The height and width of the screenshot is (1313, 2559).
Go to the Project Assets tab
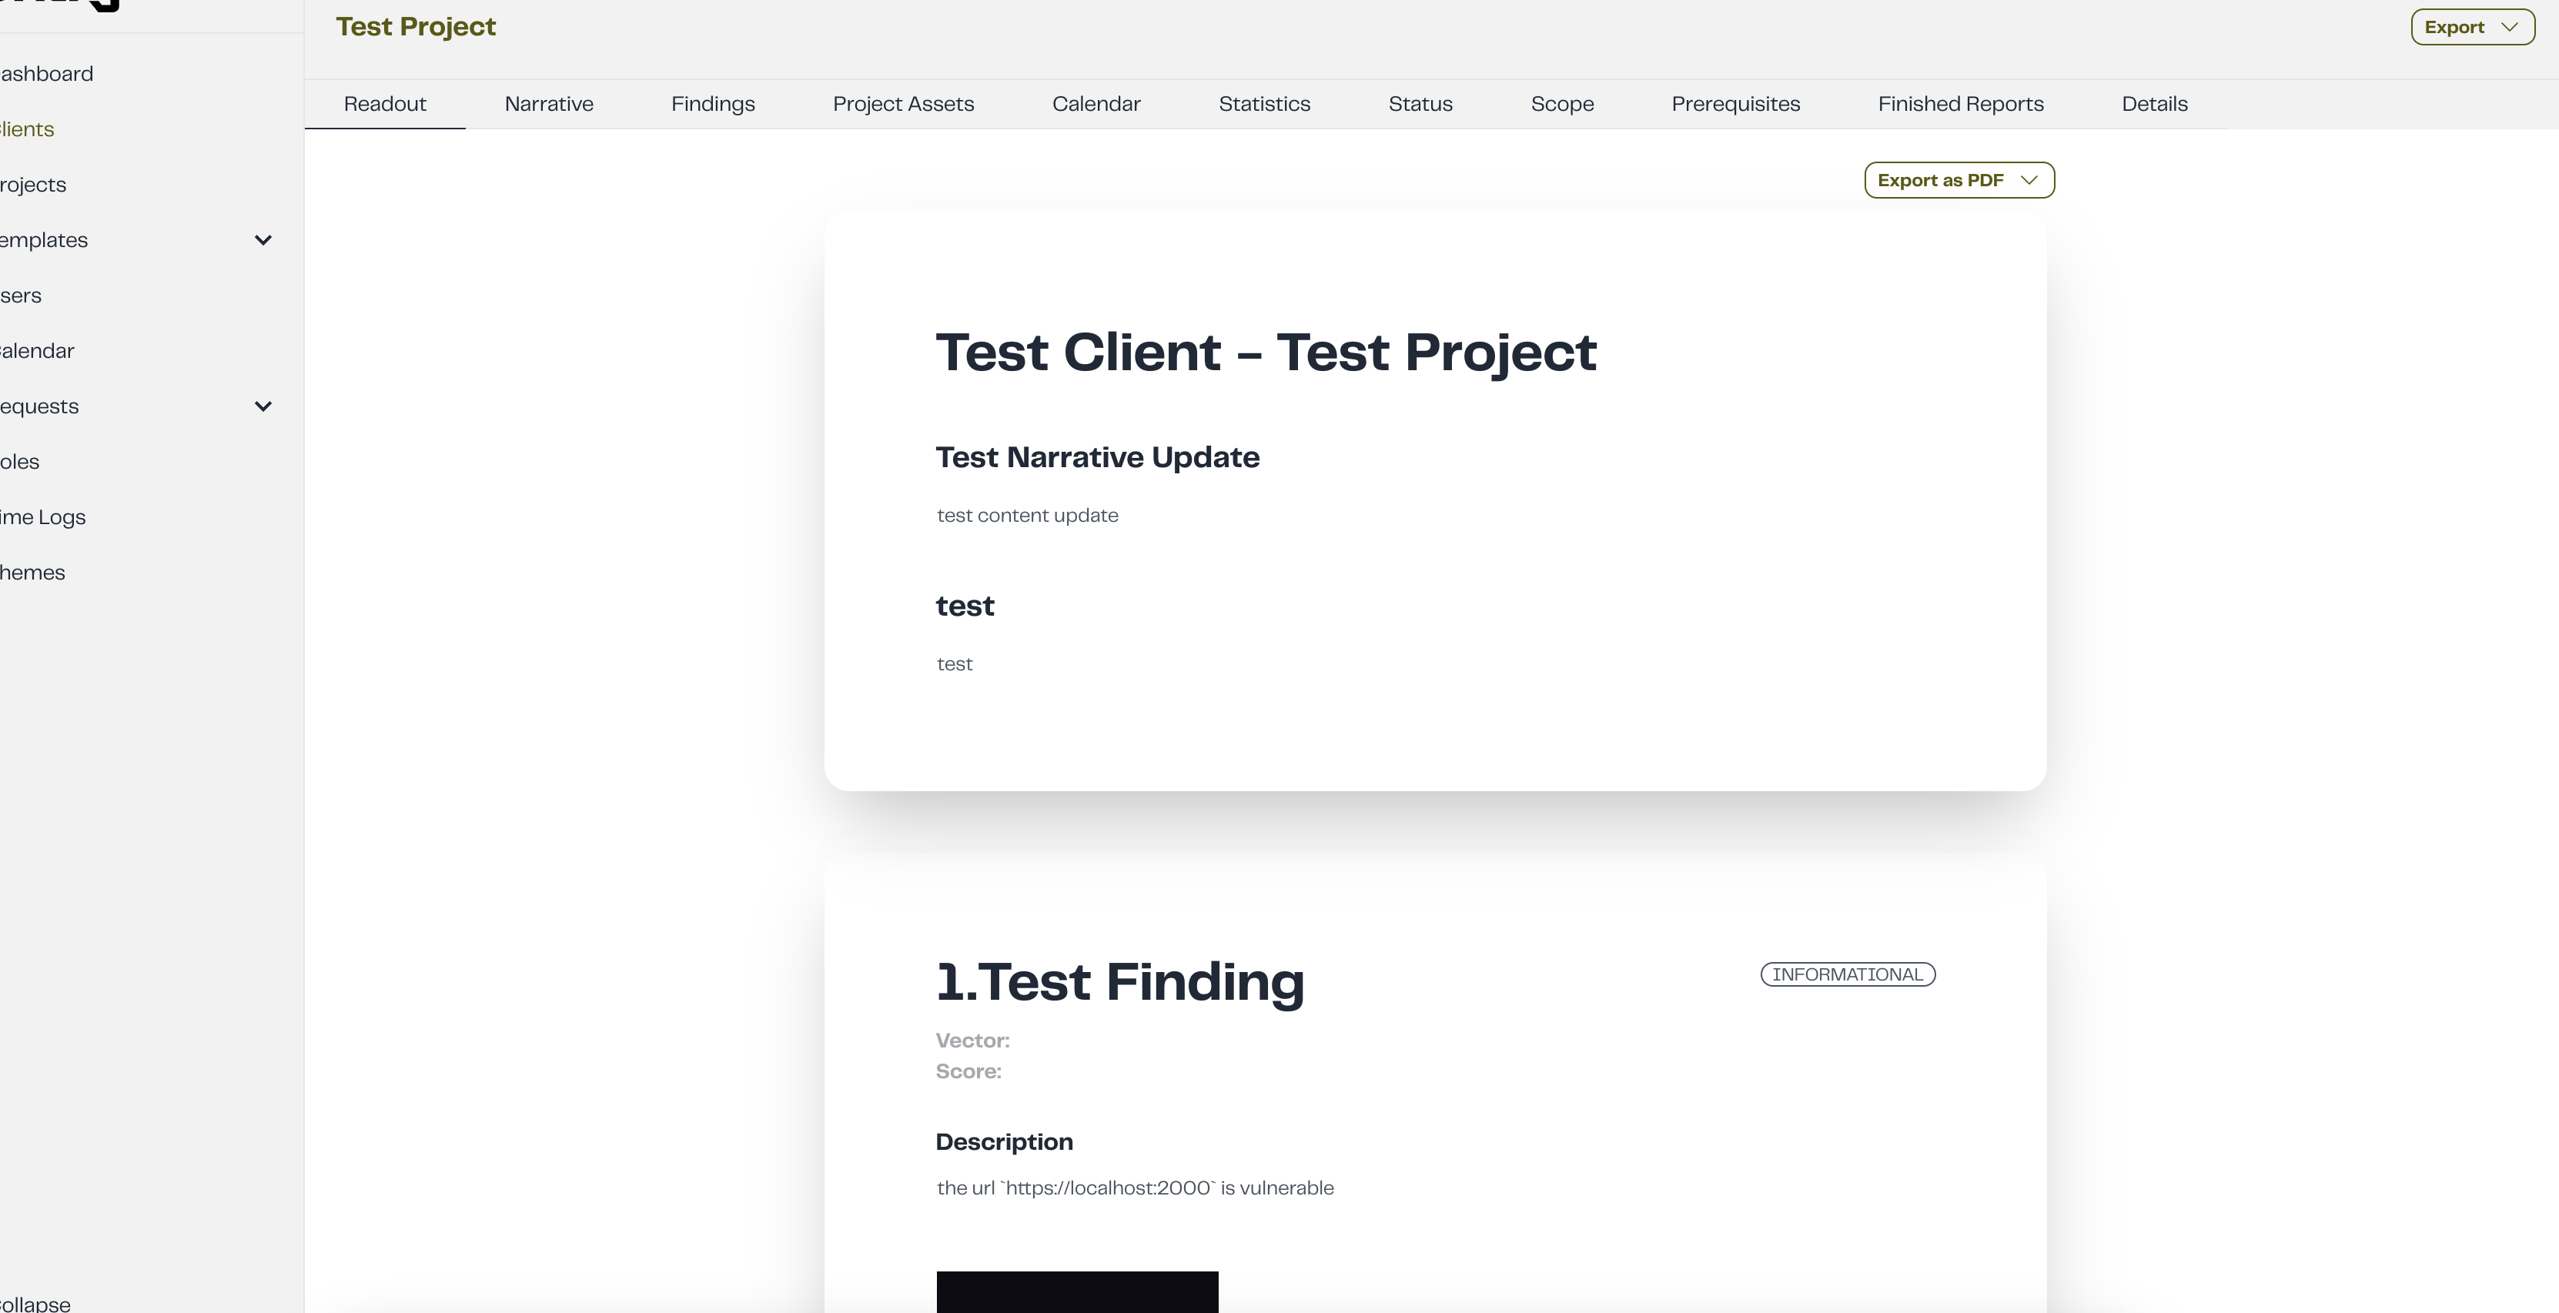point(903,104)
